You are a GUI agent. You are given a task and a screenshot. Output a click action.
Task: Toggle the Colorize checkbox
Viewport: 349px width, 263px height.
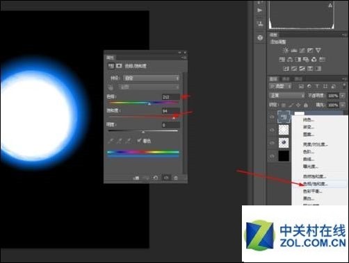(139, 140)
